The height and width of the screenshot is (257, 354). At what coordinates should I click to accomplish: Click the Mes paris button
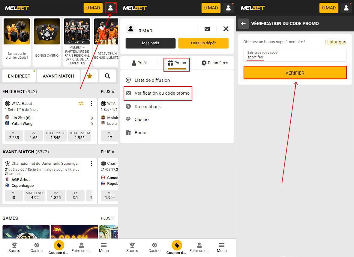[x=151, y=43]
